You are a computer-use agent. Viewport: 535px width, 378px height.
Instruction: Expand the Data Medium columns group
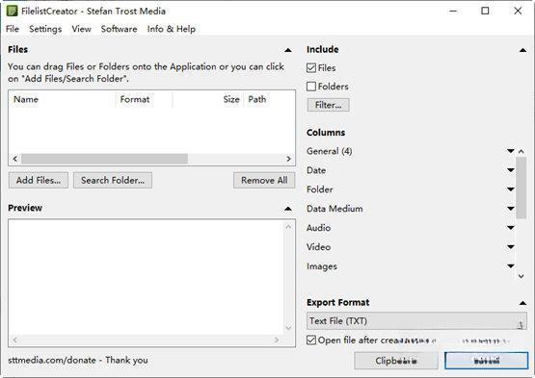click(511, 209)
